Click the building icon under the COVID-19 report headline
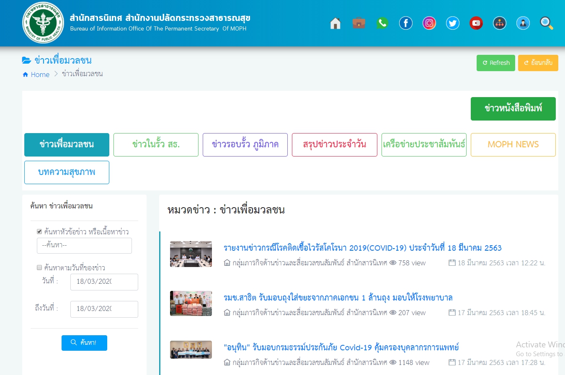 [227, 263]
